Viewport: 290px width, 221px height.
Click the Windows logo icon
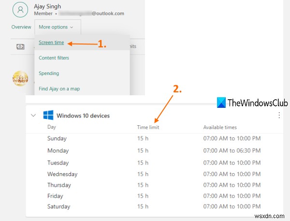click(x=48, y=116)
